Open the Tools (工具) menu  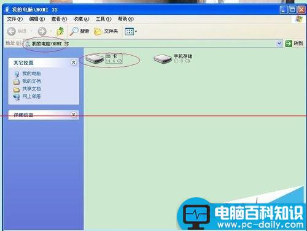(x=104, y=19)
